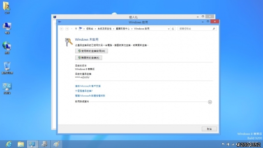Select the Computer desktop icon

pos(7,28)
